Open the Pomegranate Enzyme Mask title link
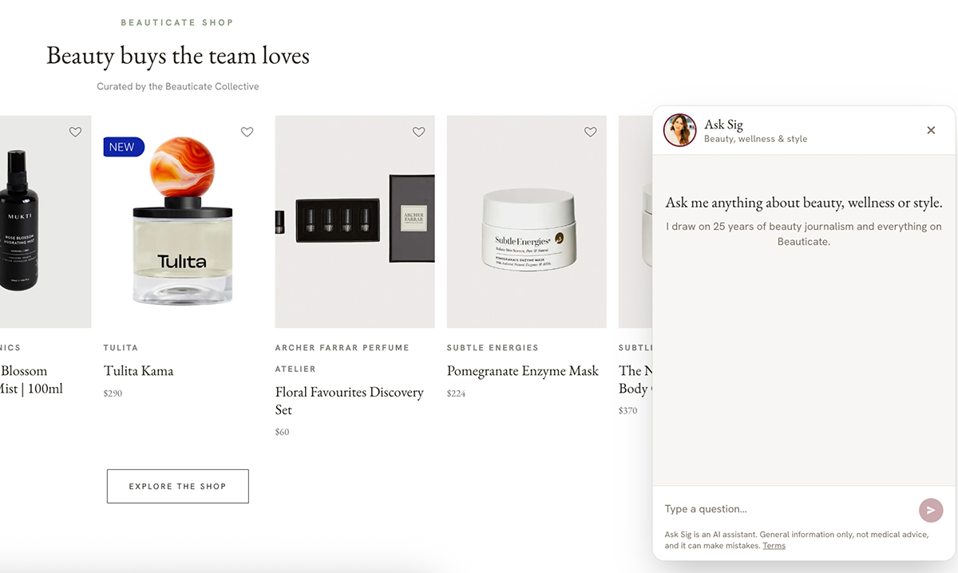 (x=523, y=371)
